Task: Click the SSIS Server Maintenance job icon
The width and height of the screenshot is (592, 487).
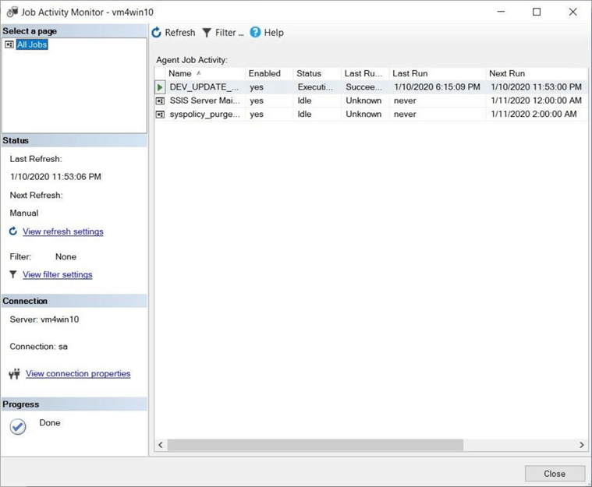Action: (161, 101)
